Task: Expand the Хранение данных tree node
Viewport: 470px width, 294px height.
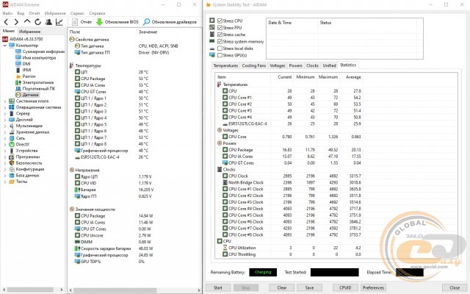Action: (x=5, y=132)
